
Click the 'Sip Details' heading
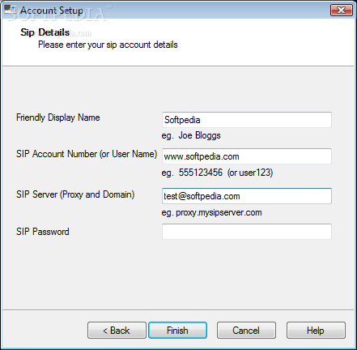45,32
